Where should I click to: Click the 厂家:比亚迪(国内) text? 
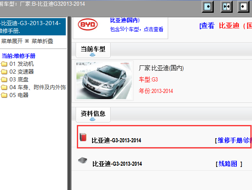[161, 68]
